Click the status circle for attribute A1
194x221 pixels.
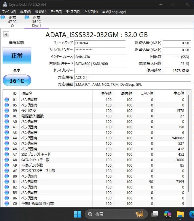tap(7, 127)
